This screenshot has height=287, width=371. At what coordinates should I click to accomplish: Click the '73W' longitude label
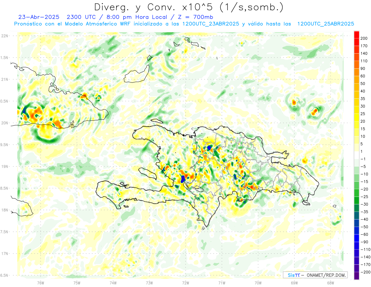coord(149,283)
